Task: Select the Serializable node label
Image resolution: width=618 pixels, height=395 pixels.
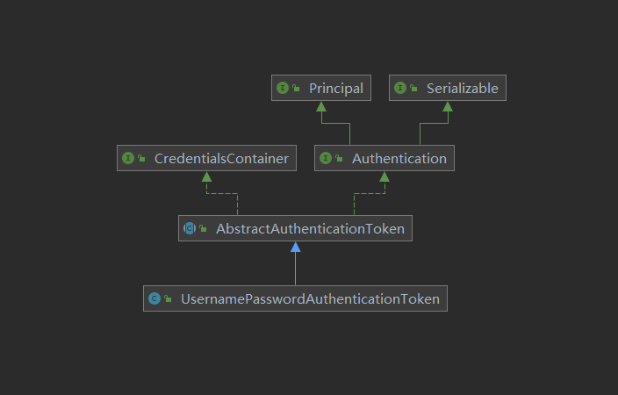Action: (462, 89)
